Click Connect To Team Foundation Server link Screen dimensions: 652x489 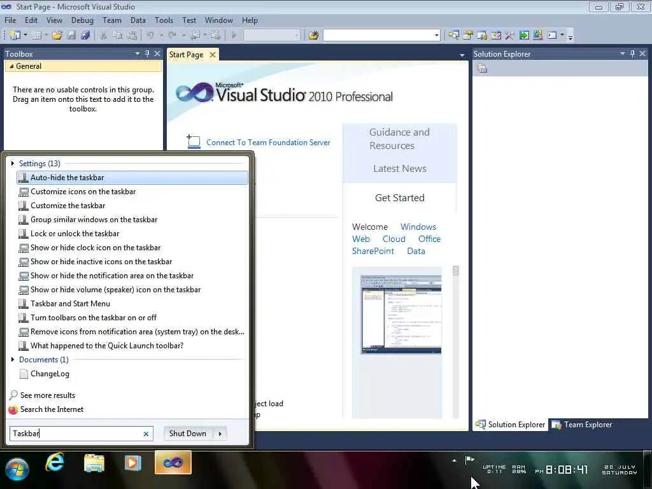tap(268, 142)
